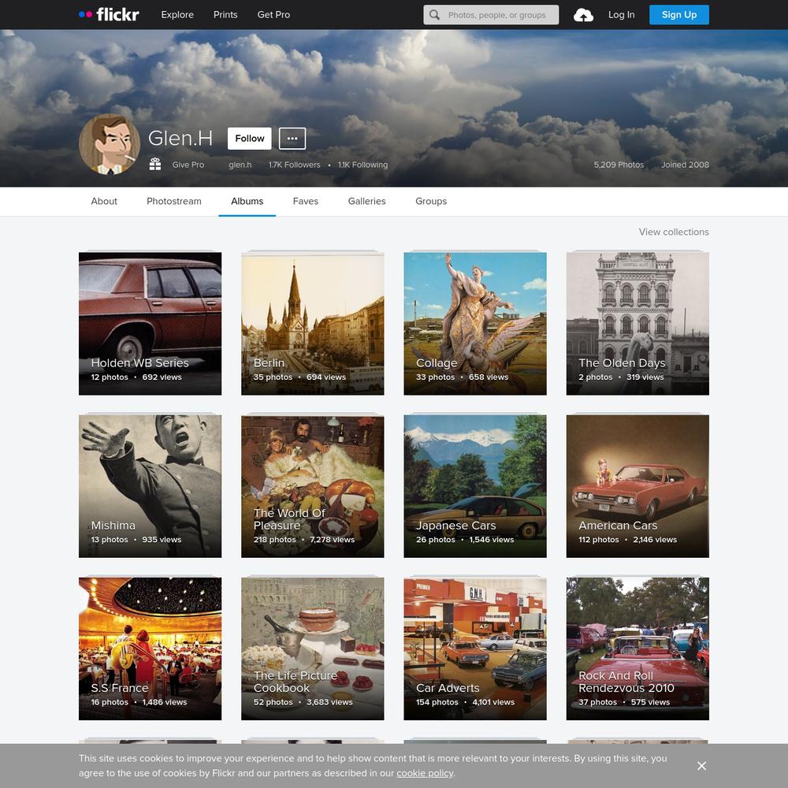
Task: View the 1.1K Following list
Action: (362, 165)
